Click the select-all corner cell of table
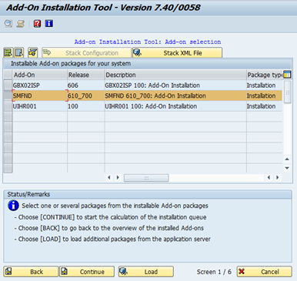The image size is (297, 281). [x=8, y=75]
